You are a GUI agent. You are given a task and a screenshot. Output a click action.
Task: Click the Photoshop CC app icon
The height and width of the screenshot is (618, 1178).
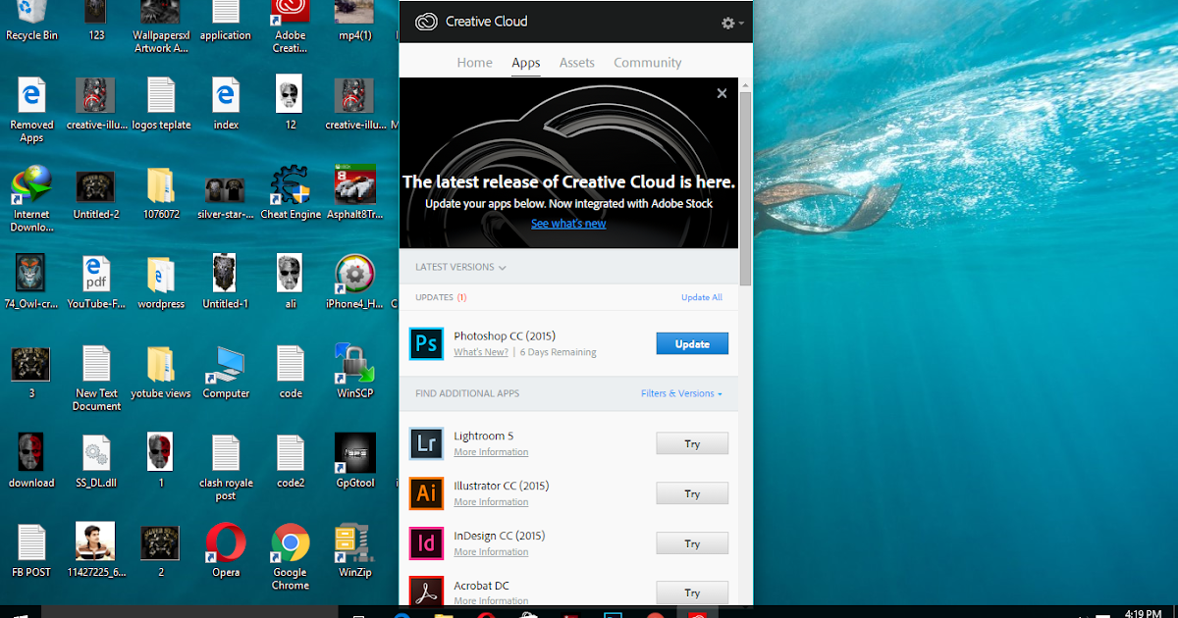pos(426,344)
